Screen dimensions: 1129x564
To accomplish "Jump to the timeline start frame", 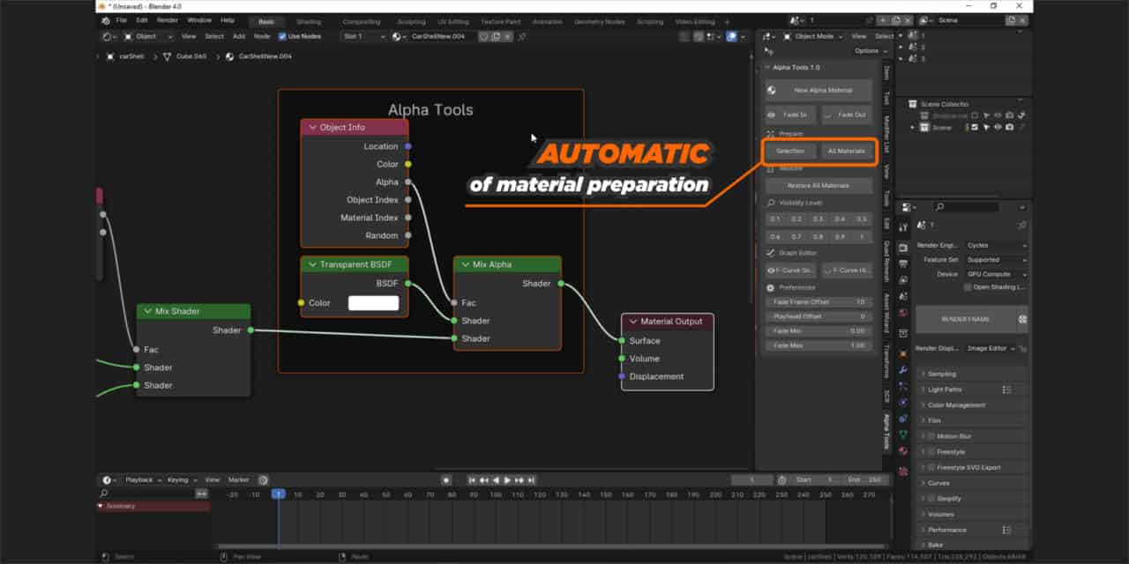I will 473,480.
